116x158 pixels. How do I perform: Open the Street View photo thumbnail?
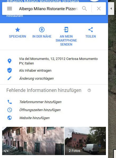(x=33, y=141)
